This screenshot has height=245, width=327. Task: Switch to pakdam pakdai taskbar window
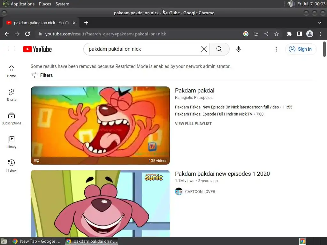click(92, 241)
